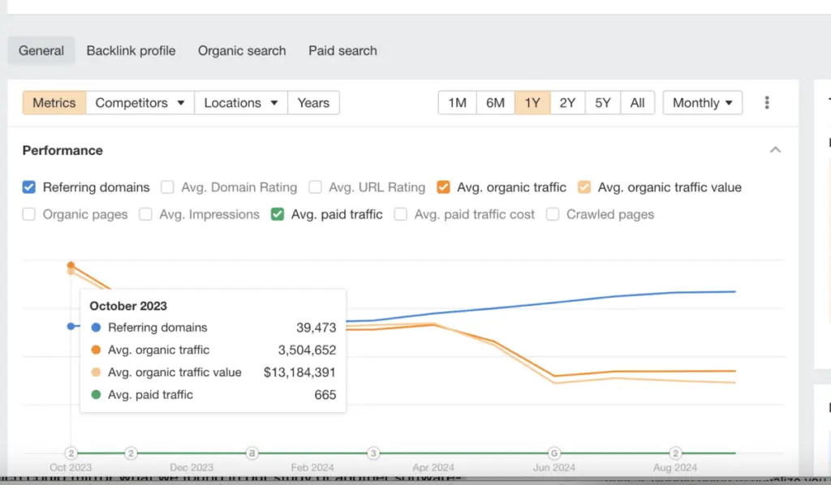Viewport: 831px width, 485px height.
Task: Open the Monthly interval dropdown
Action: click(702, 103)
